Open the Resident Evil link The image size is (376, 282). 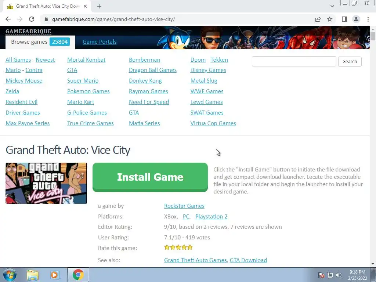21,102
